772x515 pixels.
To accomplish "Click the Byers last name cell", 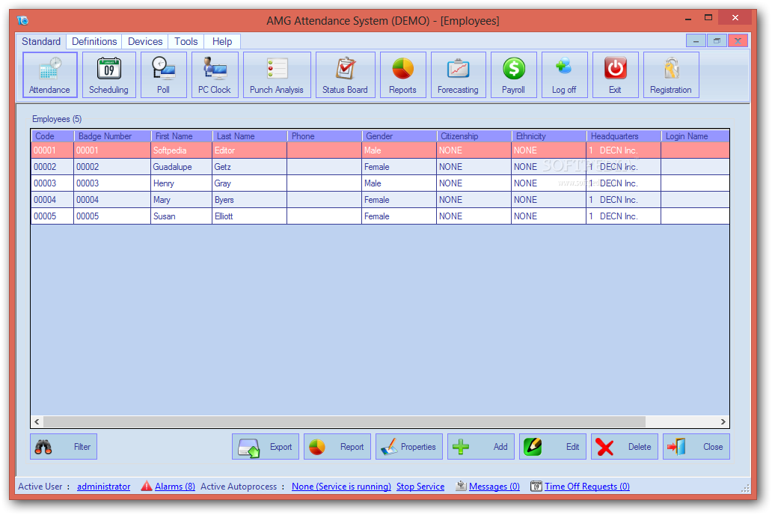I will [250, 200].
